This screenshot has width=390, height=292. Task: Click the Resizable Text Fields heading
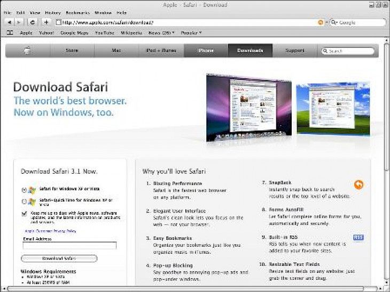tap(294, 264)
